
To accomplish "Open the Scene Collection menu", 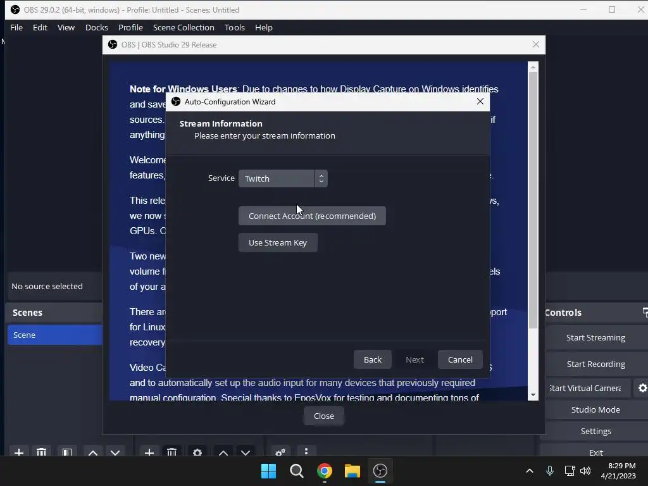I will pos(184,28).
